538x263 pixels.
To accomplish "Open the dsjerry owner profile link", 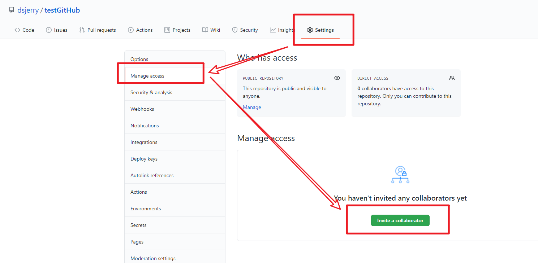I will point(28,10).
